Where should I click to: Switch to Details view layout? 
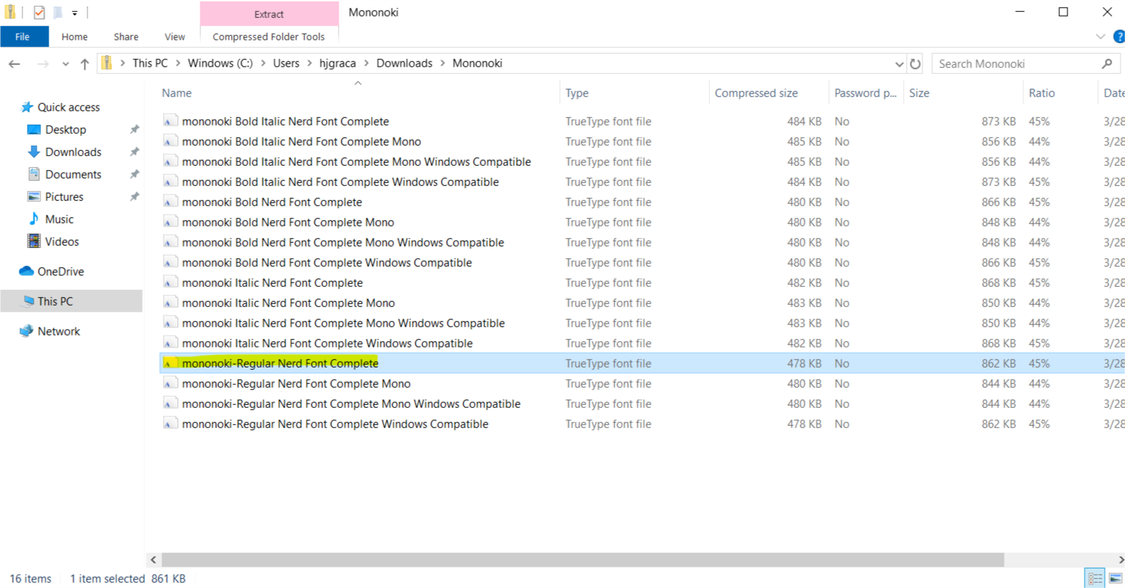[1095, 578]
